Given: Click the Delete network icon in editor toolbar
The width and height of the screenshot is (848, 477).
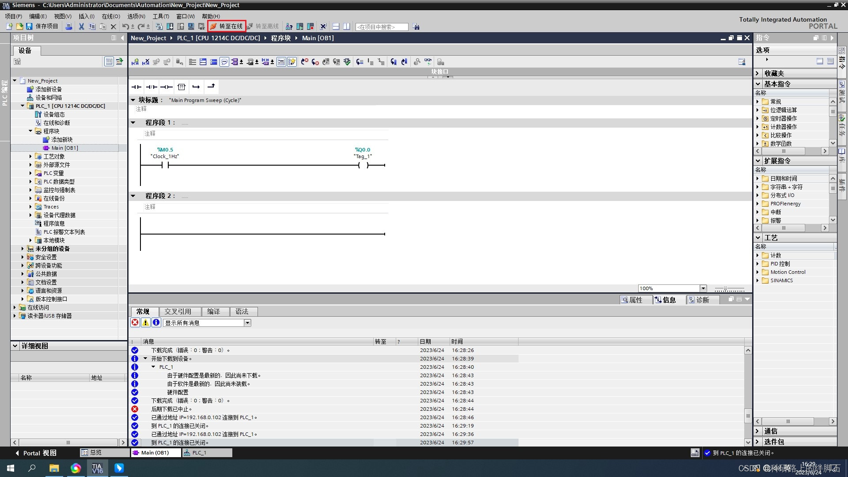Looking at the screenshot, I should (146, 62).
